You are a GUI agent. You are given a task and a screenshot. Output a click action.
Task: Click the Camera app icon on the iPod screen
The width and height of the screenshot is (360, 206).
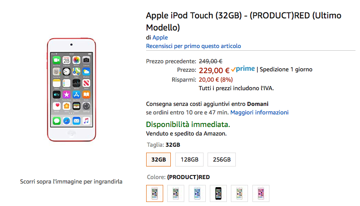(86, 60)
